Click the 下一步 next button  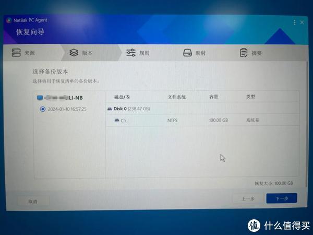282,198
